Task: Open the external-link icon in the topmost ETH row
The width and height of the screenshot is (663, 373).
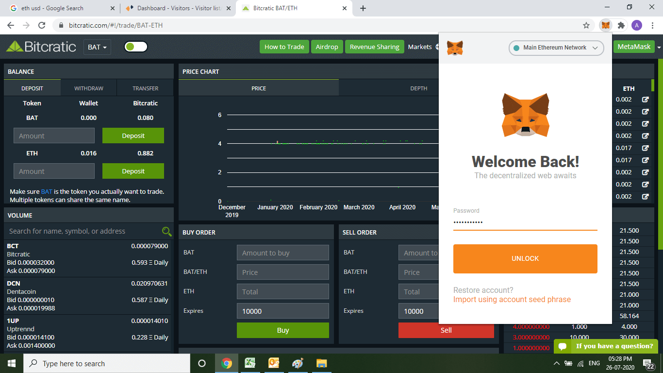Action: click(x=646, y=100)
